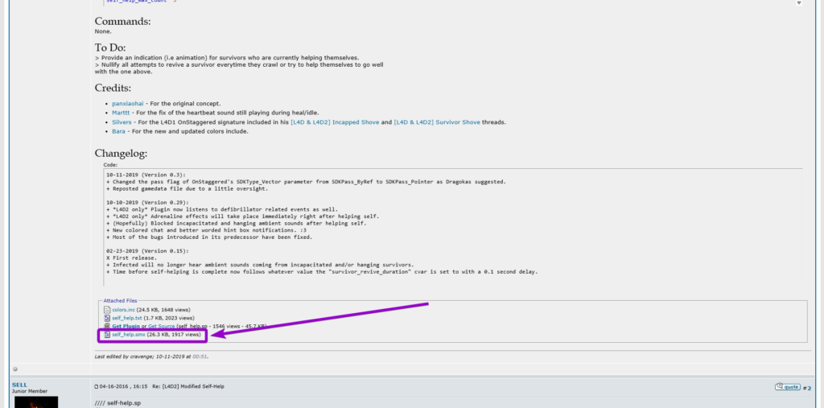Open SELL's user profile
824x408 pixels.
point(19,385)
